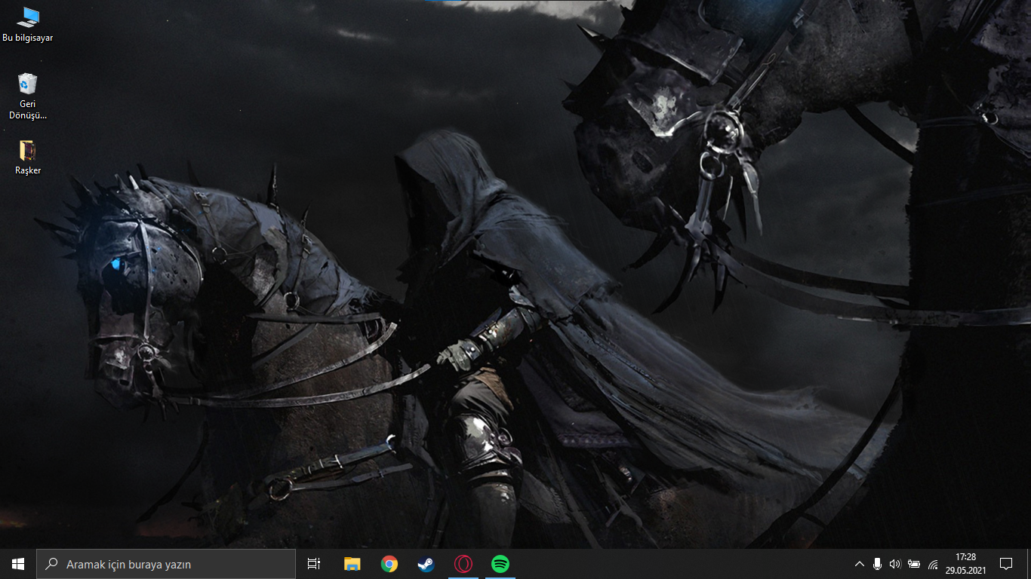Open the clock showing 17:28 29.05.2021
The height and width of the screenshot is (579, 1031).
(965, 564)
